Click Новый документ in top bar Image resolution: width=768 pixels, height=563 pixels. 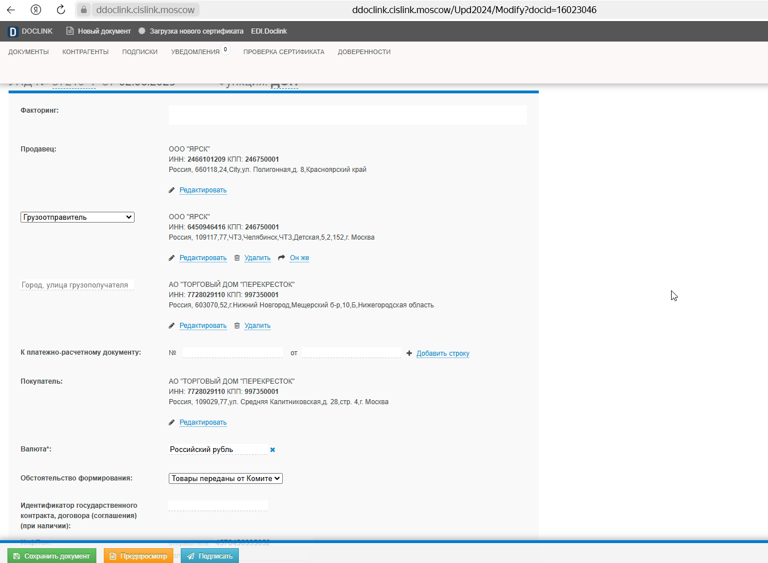104,31
